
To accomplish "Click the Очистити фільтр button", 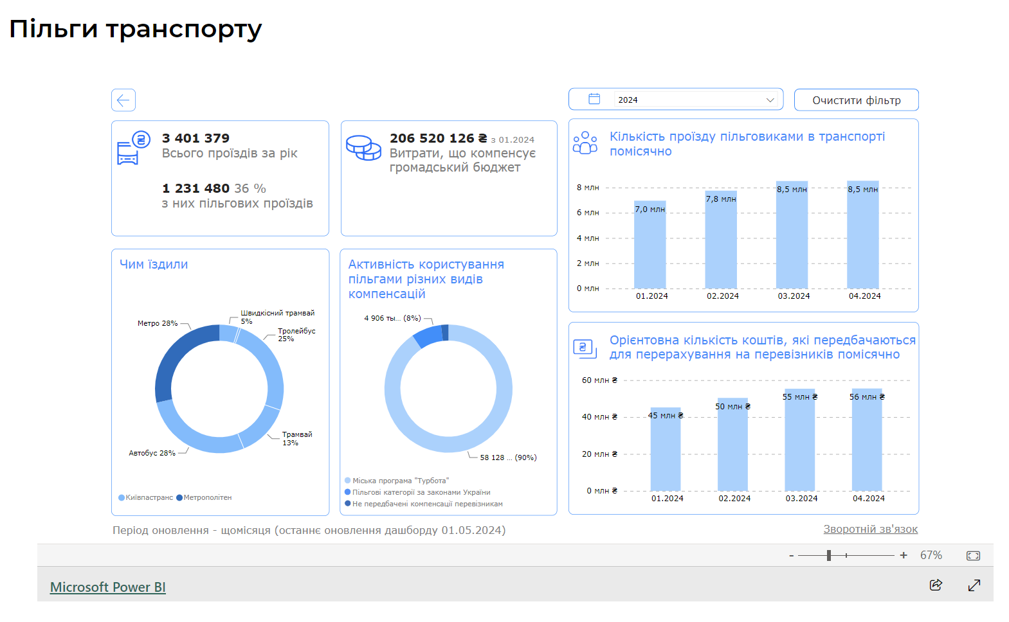I will click(x=856, y=100).
